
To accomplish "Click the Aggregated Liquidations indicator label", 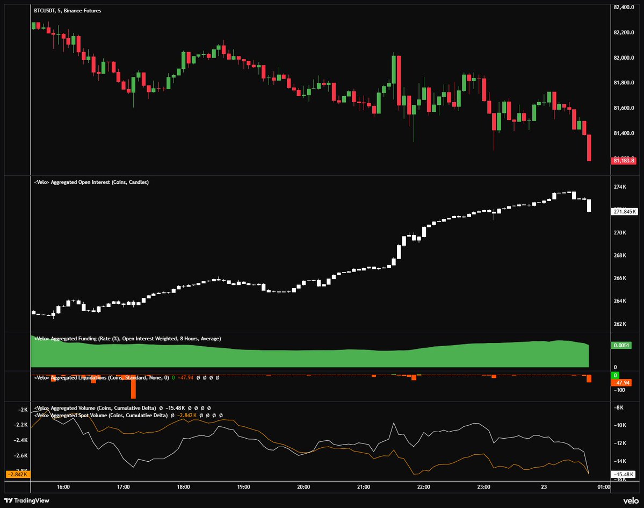I will (x=102, y=377).
